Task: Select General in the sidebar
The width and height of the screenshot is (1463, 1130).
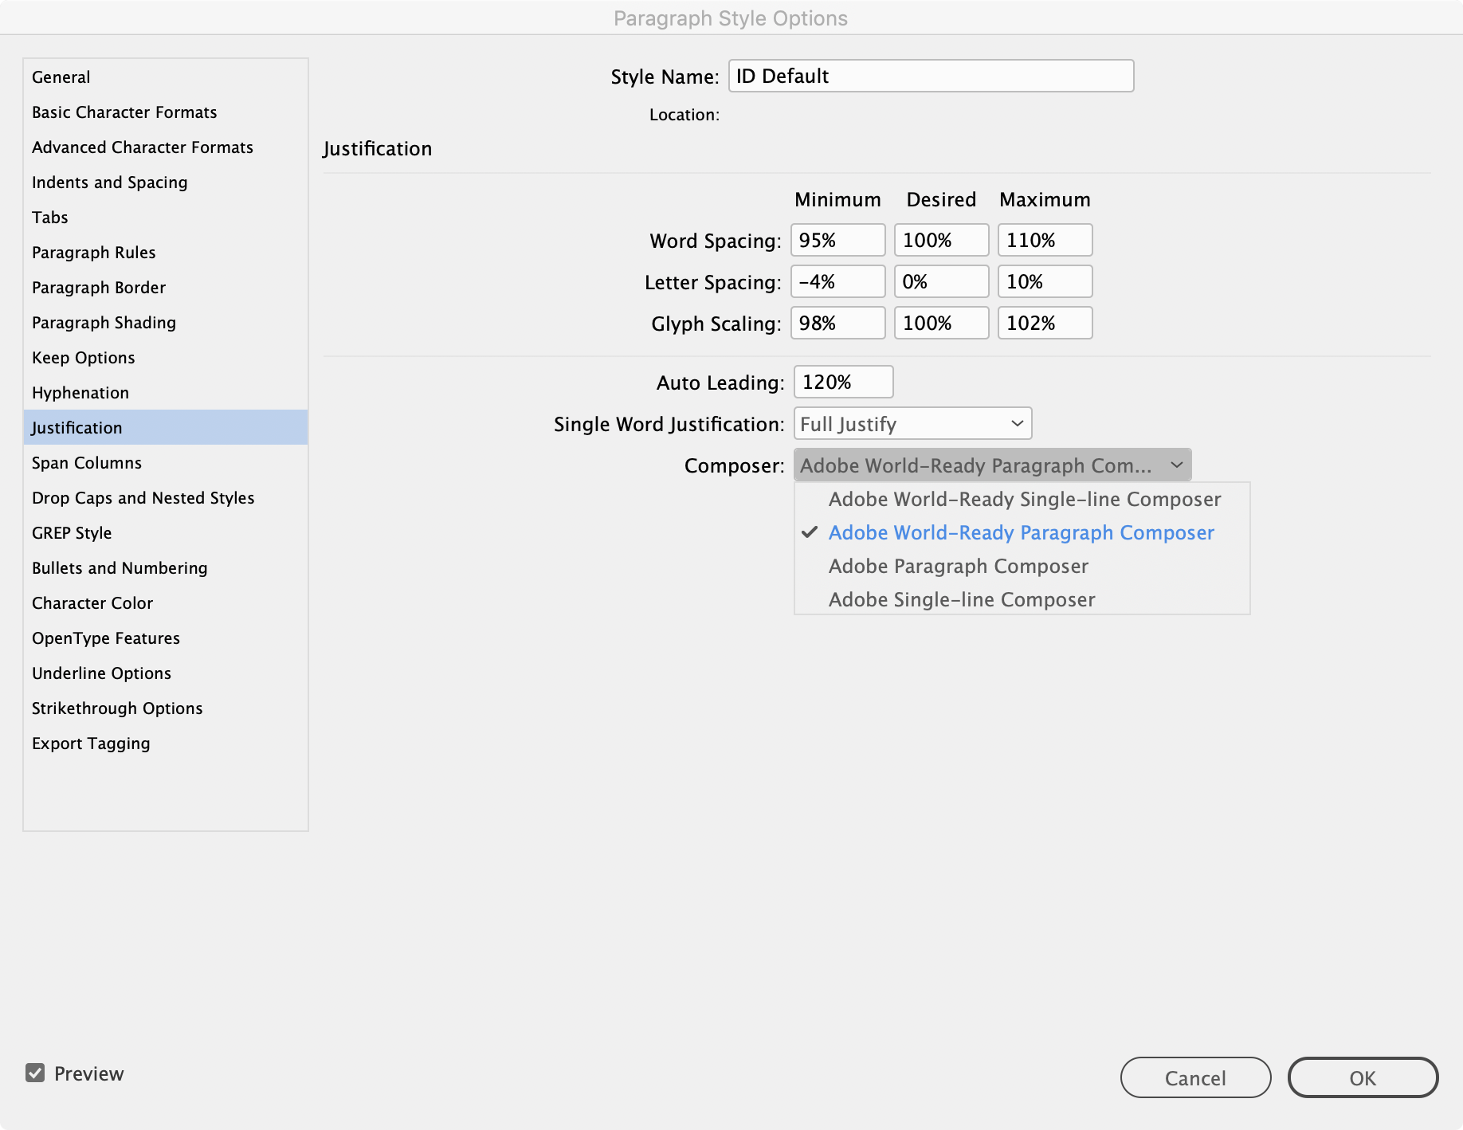Action: point(60,77)
